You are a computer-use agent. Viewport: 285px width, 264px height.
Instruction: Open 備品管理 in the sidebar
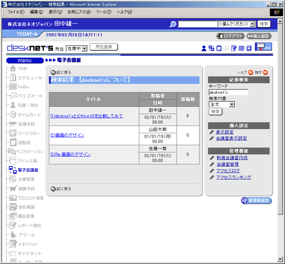22,216
